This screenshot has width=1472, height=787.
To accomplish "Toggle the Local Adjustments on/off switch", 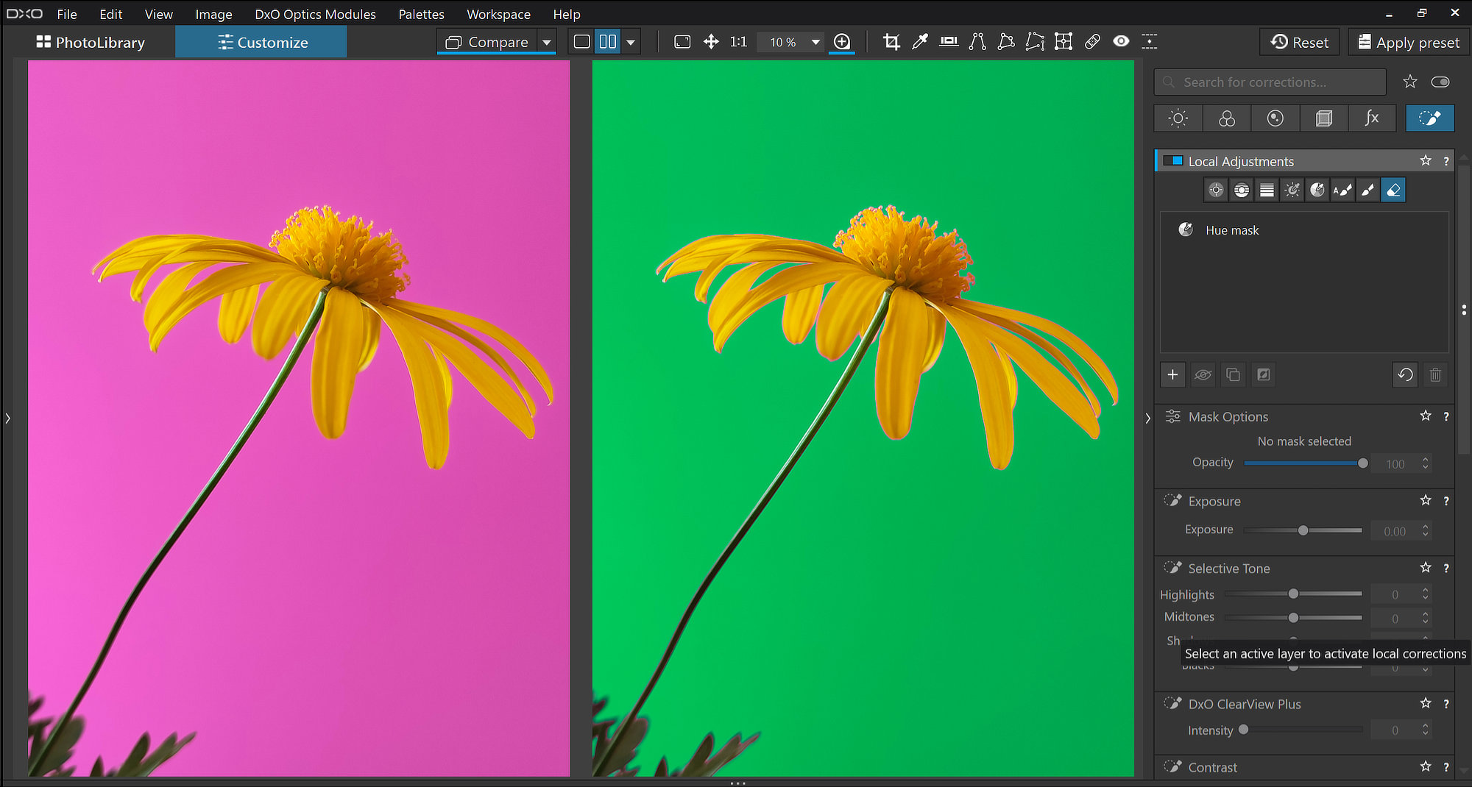I will tap(1172, 160).
